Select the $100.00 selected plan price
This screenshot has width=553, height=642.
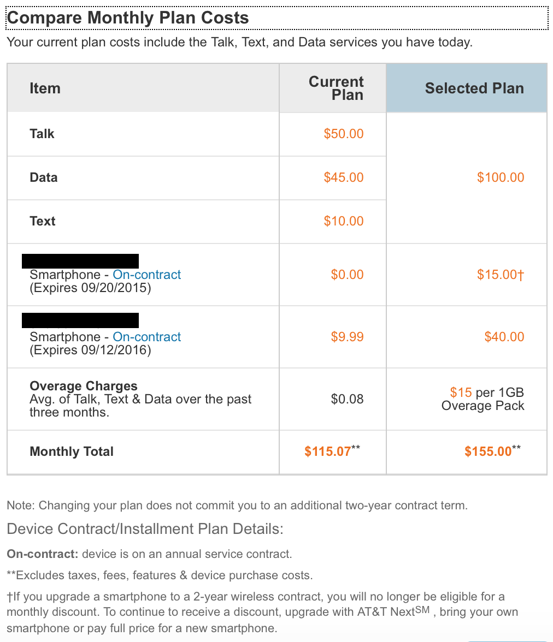click(501, 177)
